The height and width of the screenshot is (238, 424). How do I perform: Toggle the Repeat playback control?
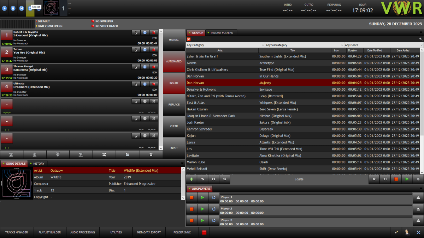[x=30, y=8]
